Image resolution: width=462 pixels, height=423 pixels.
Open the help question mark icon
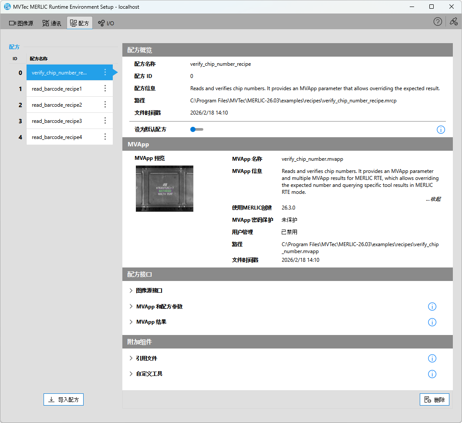pyautogui.click(x=438, y=22)
